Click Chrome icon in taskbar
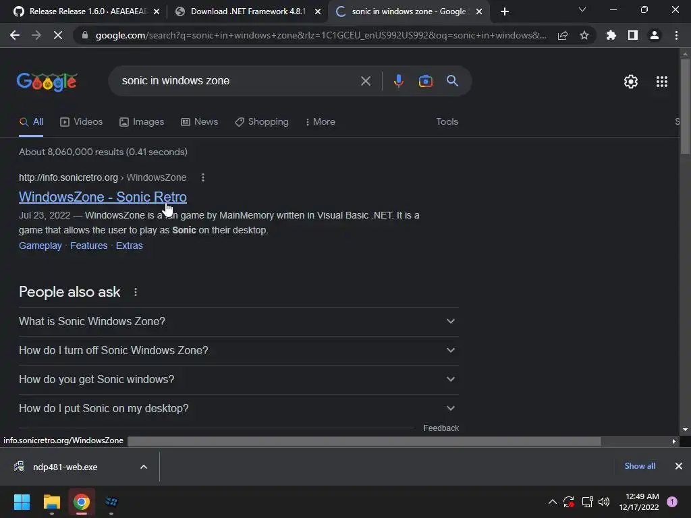Viewport: 691px width, 518px height. point(82,502)
